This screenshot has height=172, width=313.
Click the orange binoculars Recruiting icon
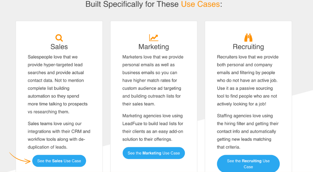[x=248, y=38]
